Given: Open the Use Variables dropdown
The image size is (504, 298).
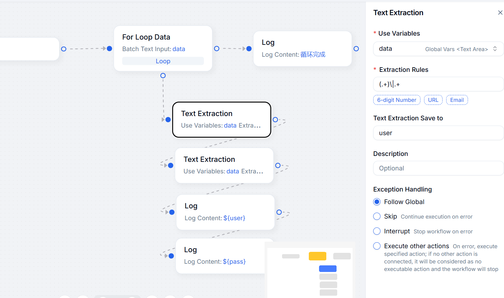Looking at the screenshot, I should pos(438,49).
